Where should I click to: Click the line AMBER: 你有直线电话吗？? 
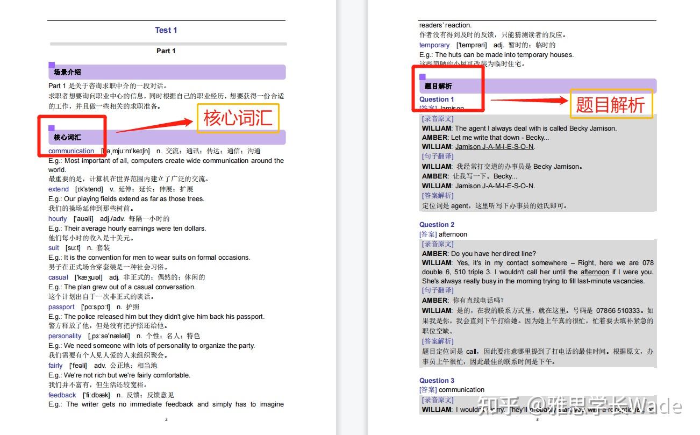tap(463, 301)
